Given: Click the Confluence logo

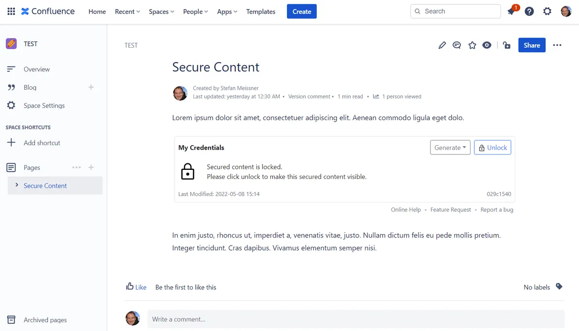Looking at the screenshot, I should pos(48,11).
